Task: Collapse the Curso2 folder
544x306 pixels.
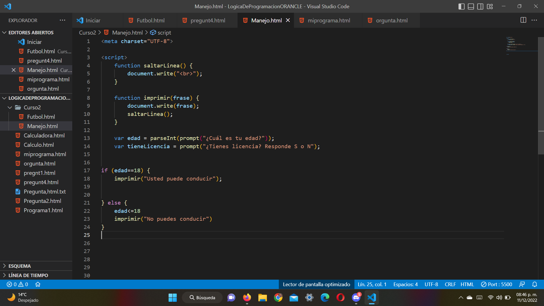Action: 36,107
